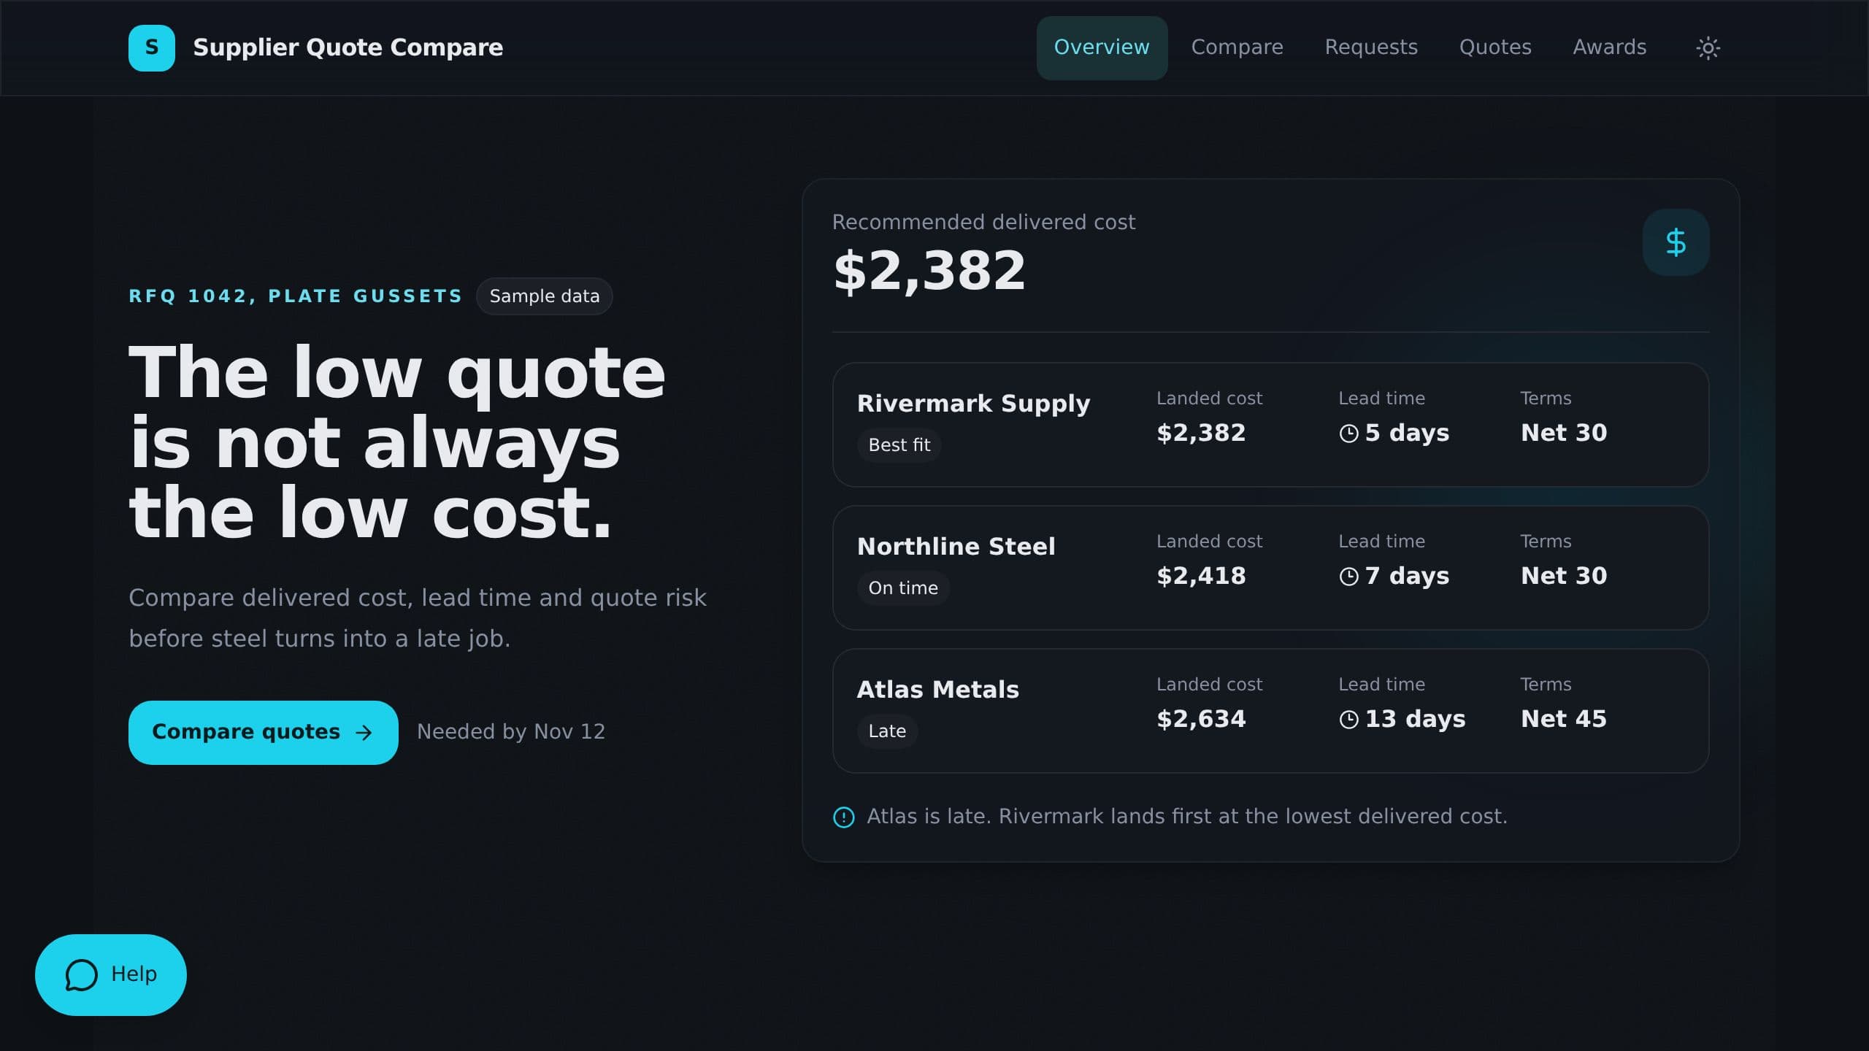The width and height of the screenshot is (1869, 1051).
Task: Click the Late badge
Action: (x=887, y=731)
